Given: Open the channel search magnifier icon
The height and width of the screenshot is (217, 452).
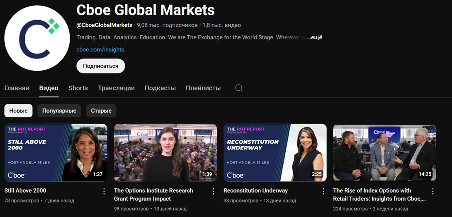Looking at the screenshot, I should point(239,88).
